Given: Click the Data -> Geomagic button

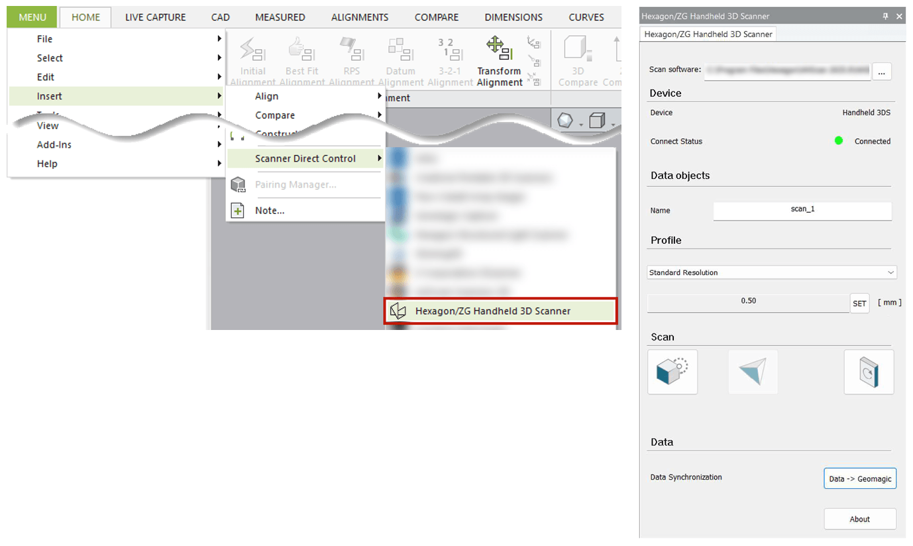Looking at the screenshot, I should click(x=860, y=478).
